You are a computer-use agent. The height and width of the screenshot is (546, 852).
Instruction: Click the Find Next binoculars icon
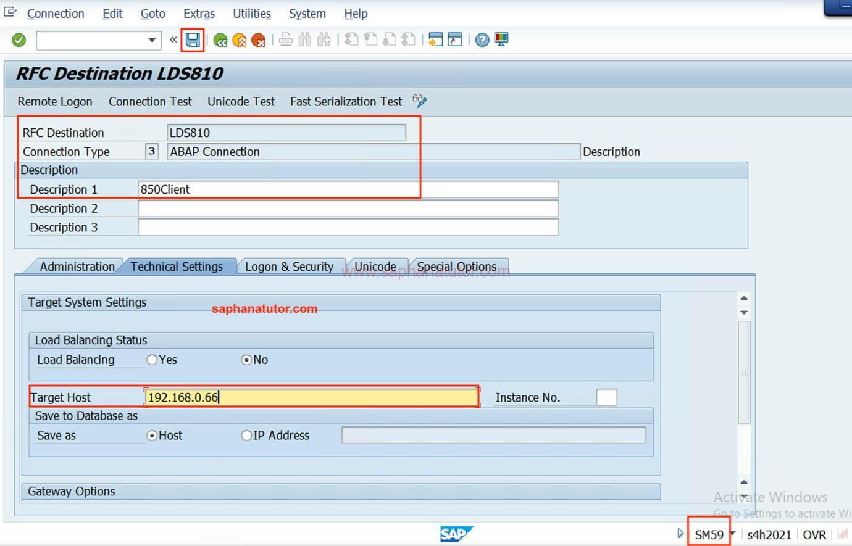pos(324,41)
